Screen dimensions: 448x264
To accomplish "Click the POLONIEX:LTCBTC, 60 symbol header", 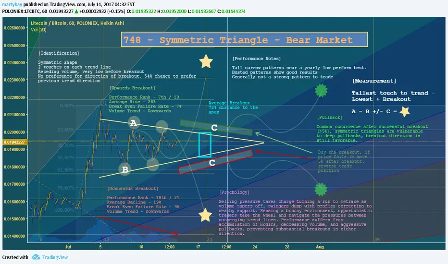I will (x=25, y=12).
